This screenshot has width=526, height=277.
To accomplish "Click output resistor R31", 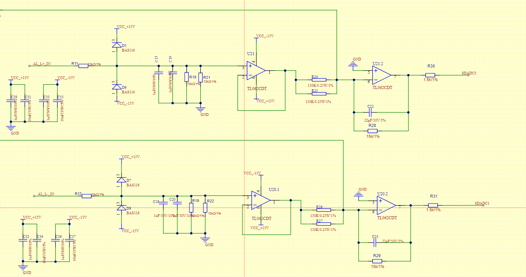I will (433, 205).
